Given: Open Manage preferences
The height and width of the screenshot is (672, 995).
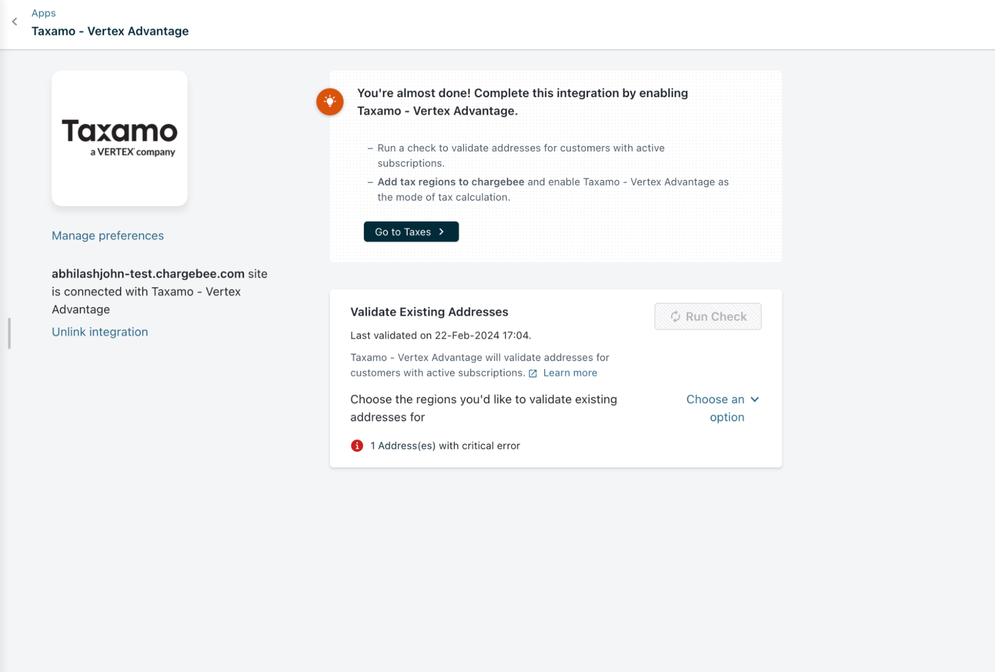Looking at the screenshot, I should tap(108, 235).
